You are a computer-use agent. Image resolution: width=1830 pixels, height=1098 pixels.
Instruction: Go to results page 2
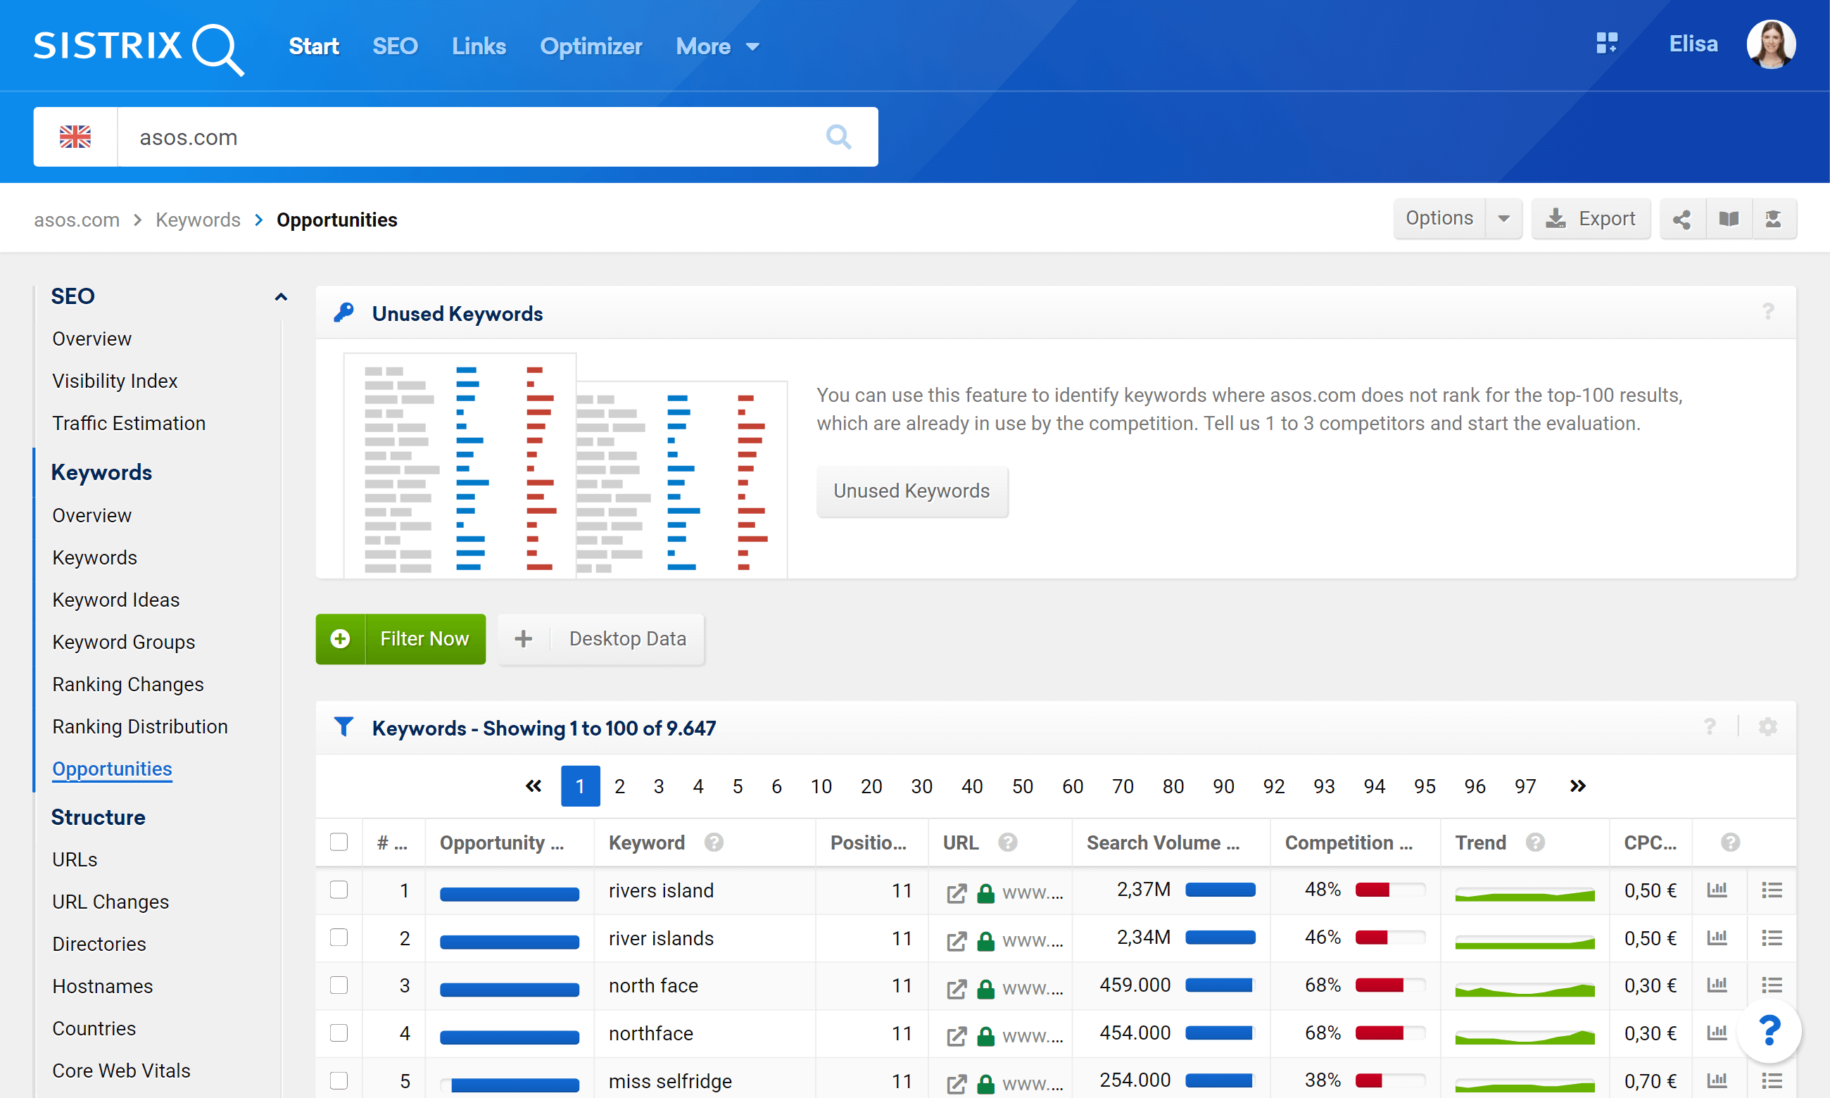pyautogui.click(x=619, y=785)
